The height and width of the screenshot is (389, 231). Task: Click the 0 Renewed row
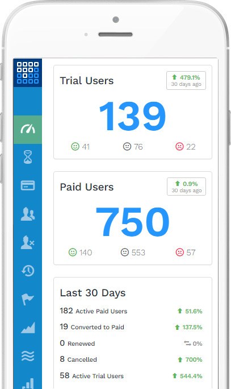pyautogui.click(x=131, y=344)
